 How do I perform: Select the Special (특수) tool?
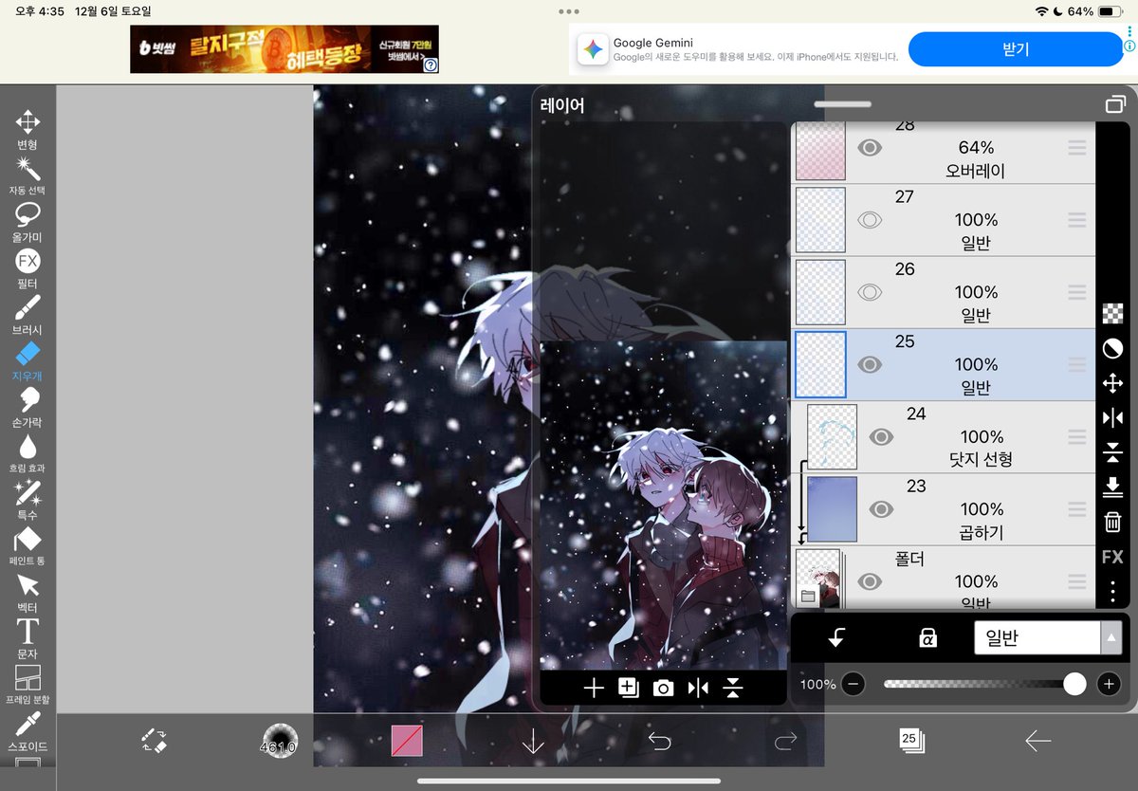click(x=28, y=500)
